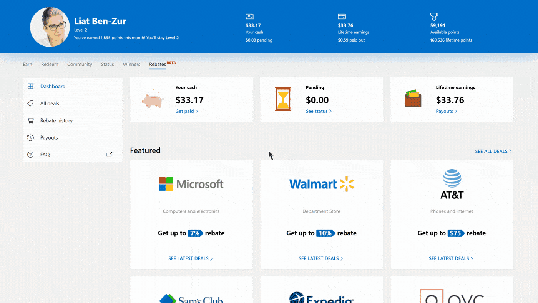This screenshot has height=303, width=538.
Task: Click the $0.00 amount in Pending card
Action: [x=317, y=100]
